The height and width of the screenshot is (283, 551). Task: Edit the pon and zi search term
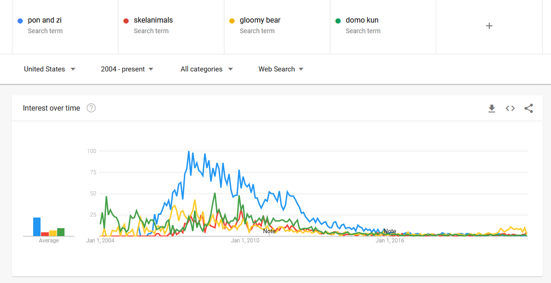tap(65, 26)
